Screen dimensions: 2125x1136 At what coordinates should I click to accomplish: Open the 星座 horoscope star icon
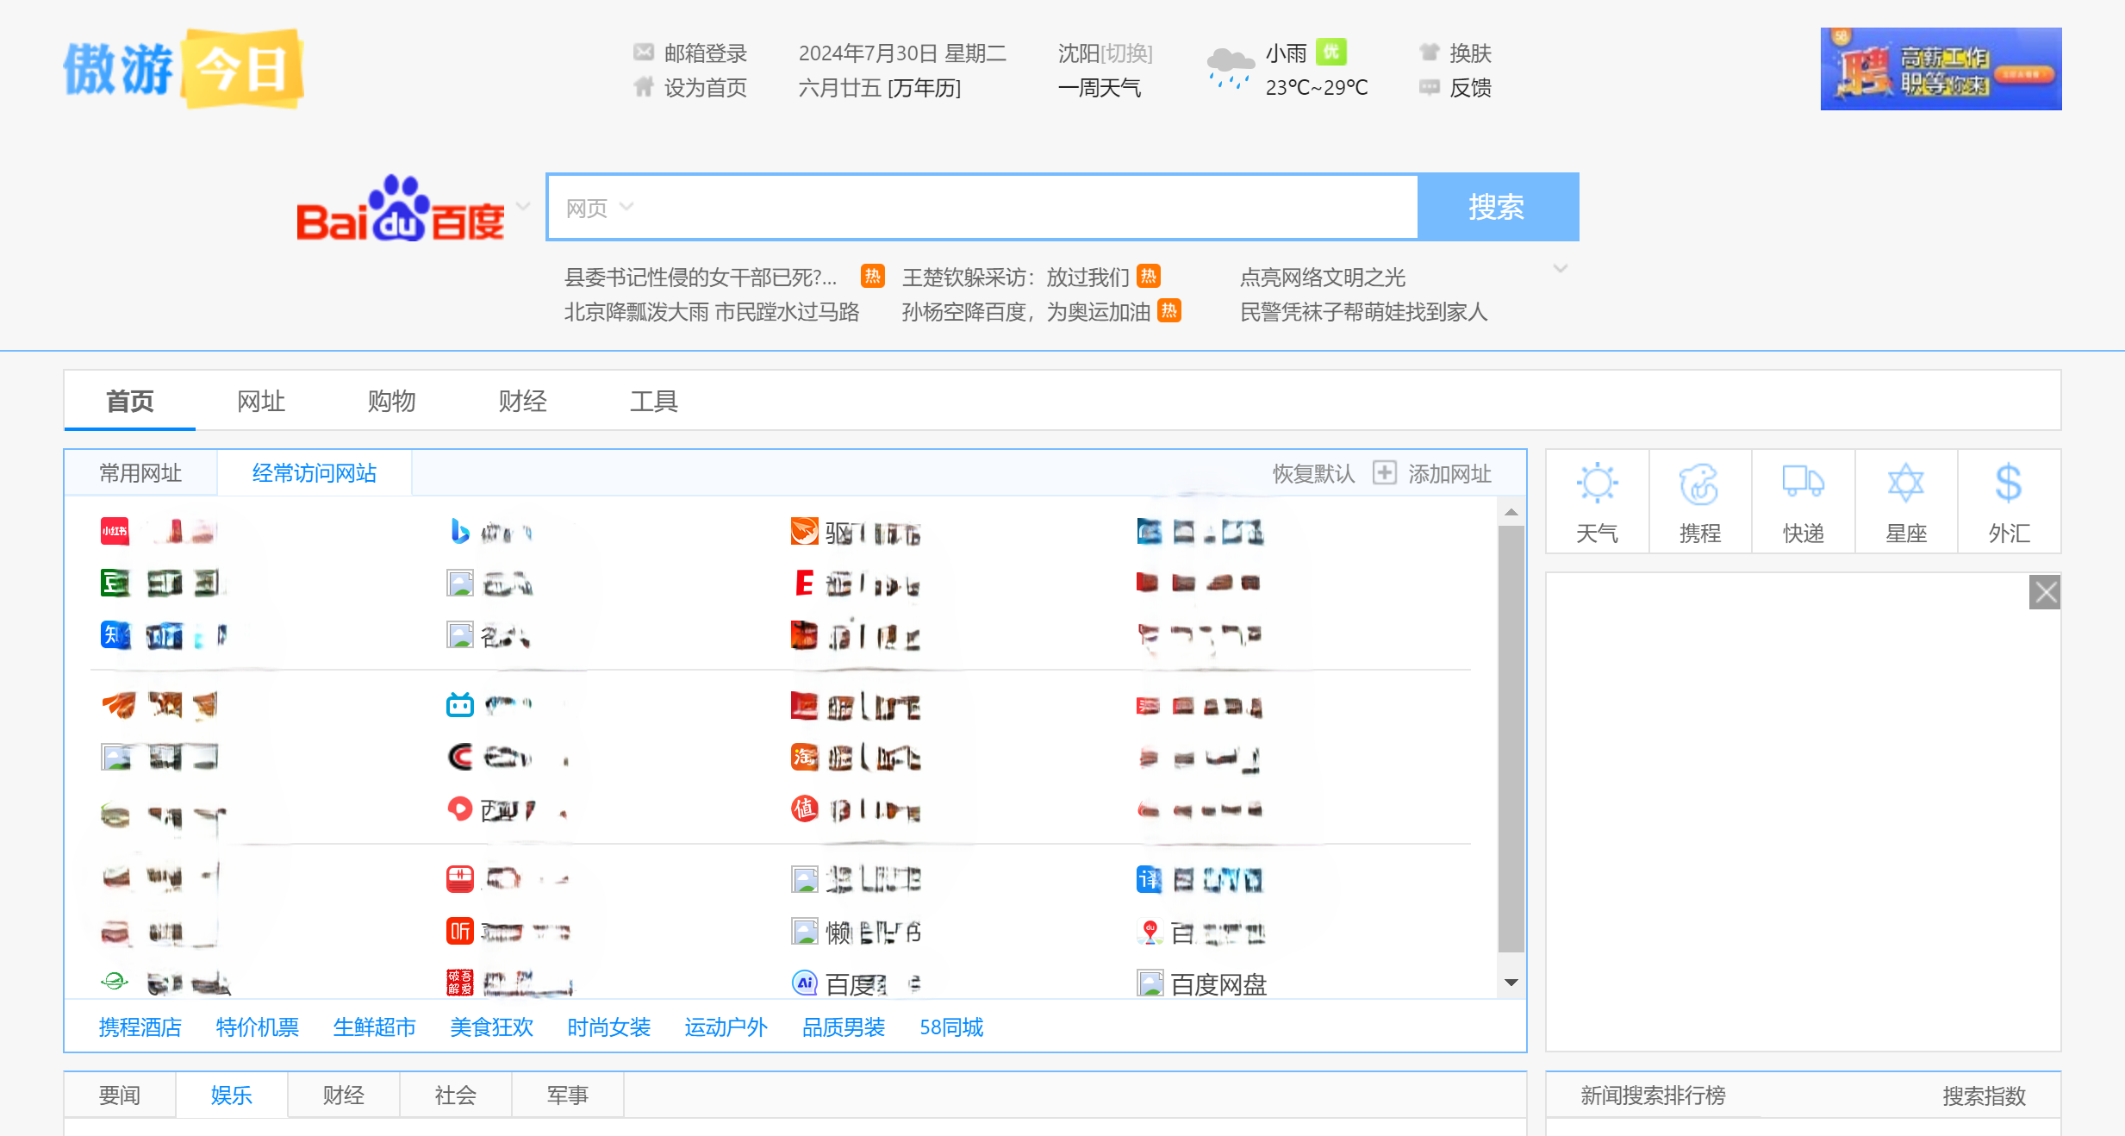(x=1905, y=483)
